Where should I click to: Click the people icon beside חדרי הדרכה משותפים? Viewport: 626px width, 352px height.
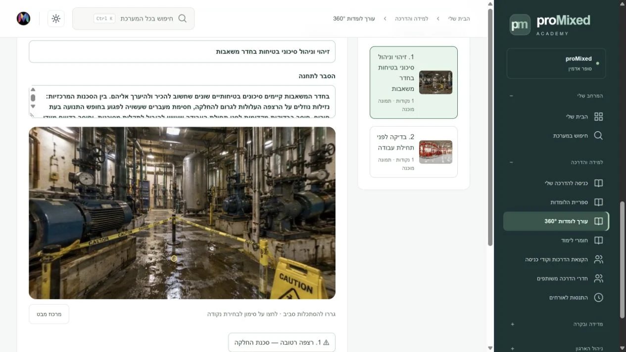pos(598,278)
